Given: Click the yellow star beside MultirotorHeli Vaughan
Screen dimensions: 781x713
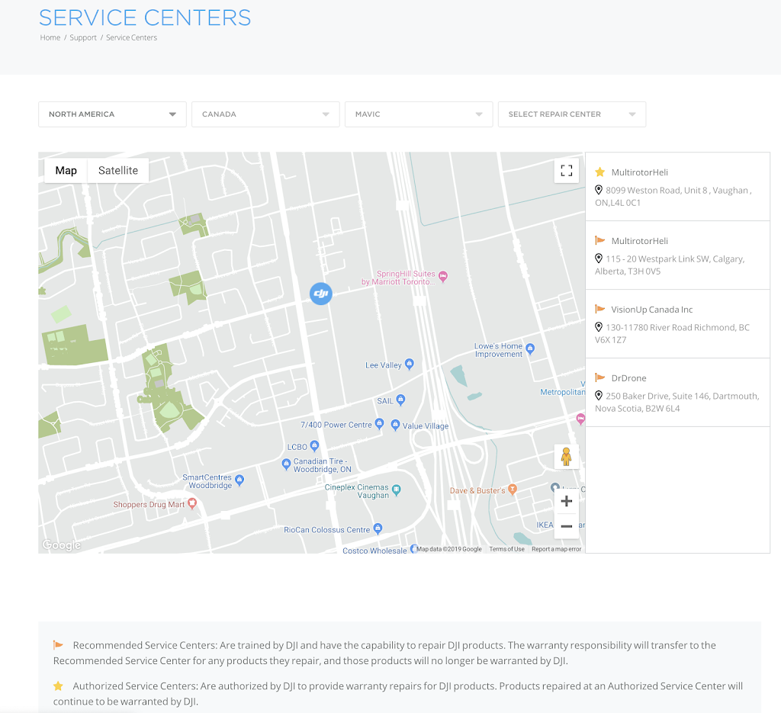Looking at the screenshot, I should [x=599, y=172].
